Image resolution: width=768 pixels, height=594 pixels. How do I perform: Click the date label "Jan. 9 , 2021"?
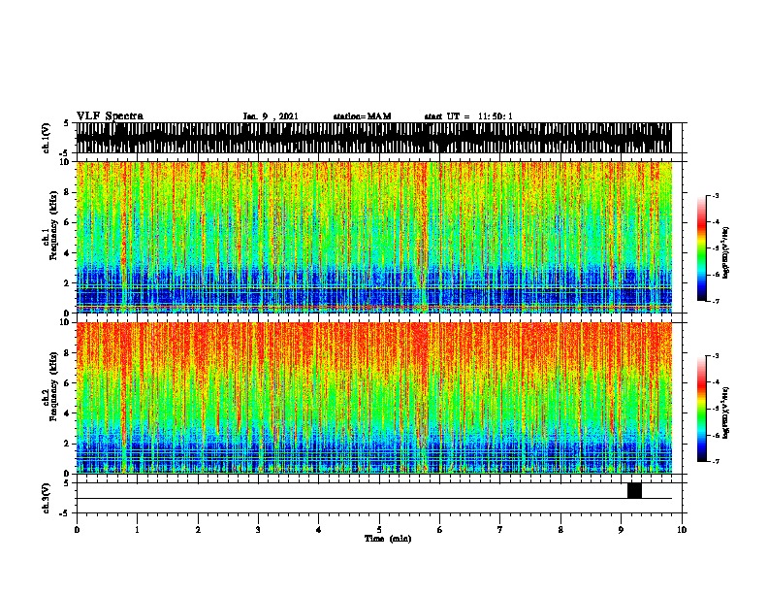[271, 116]
